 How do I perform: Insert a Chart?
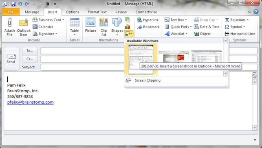[127, 27]
